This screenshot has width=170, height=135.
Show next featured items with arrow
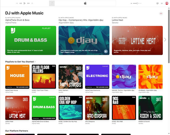click(165, 40)
